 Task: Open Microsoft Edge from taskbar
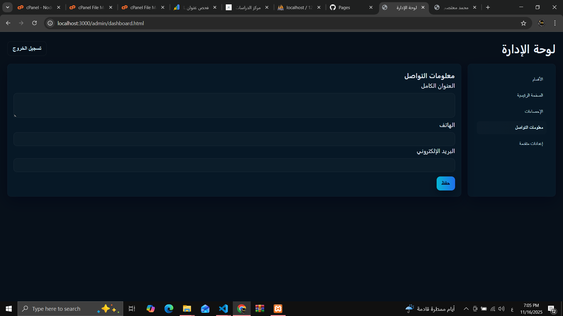click(x=169, y=309)
